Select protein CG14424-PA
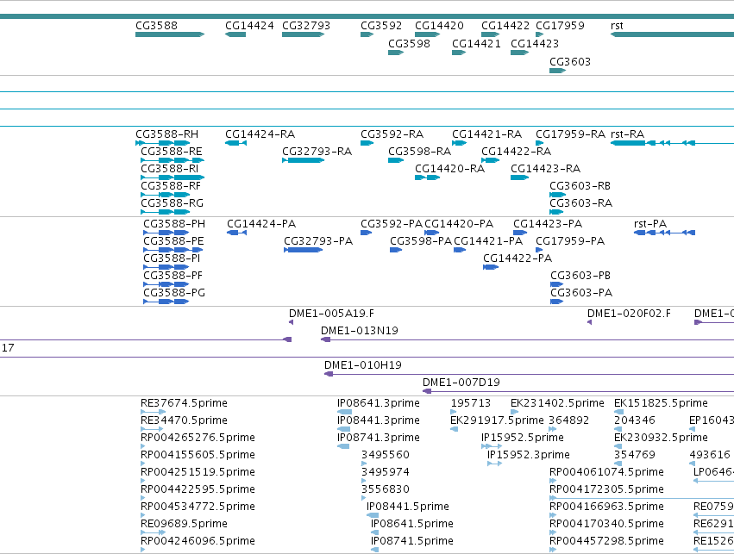734x554 pixels. pos(237,233)
